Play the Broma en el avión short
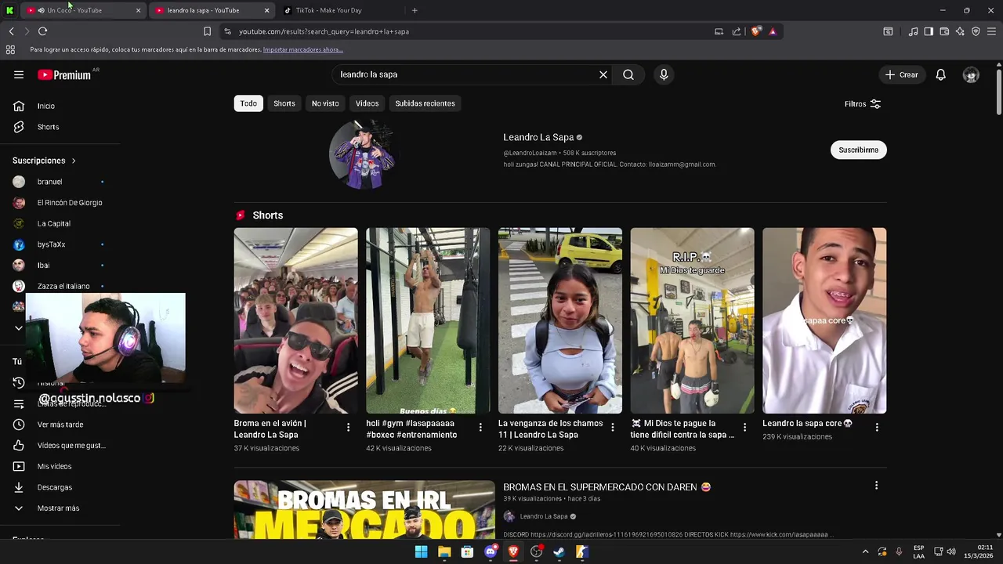Image resolution: width=1003 pixels, height=564 pixels. click(295, 320)
